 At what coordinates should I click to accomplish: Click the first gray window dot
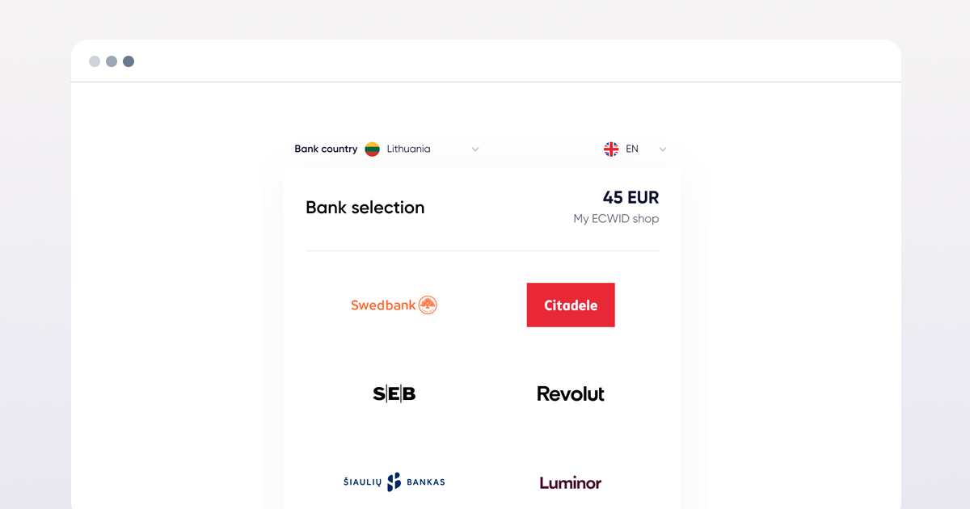(95, 61)
